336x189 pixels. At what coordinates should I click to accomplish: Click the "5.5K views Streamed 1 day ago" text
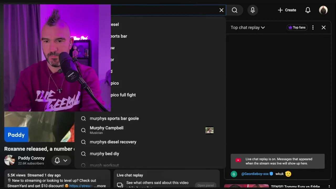click(x=34, y=175)
